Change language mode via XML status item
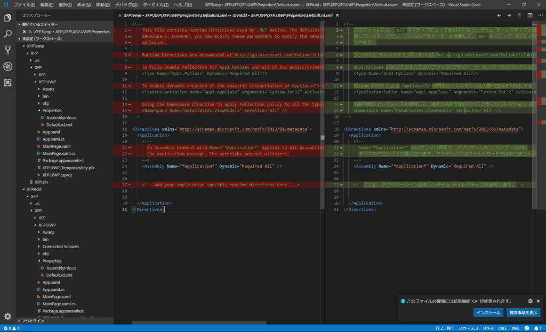546x332 pixels. 516,328
